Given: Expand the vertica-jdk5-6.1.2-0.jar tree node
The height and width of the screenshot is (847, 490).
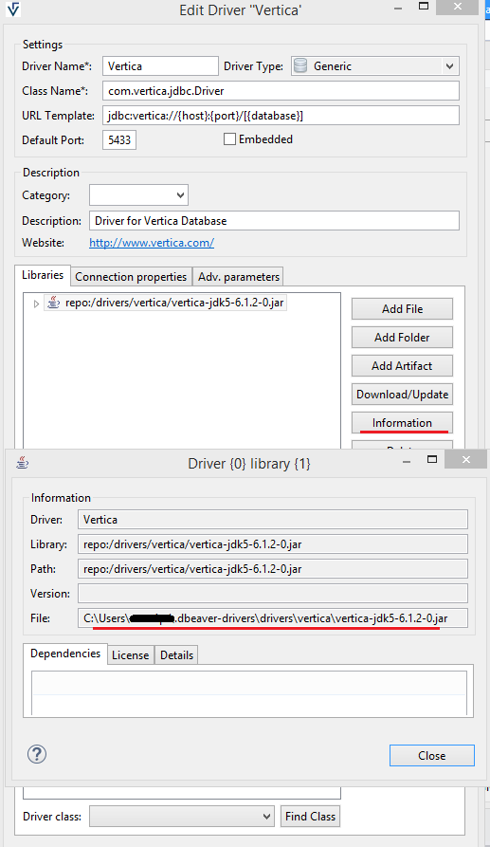Looking at the screenshot, I should [36, 304].
